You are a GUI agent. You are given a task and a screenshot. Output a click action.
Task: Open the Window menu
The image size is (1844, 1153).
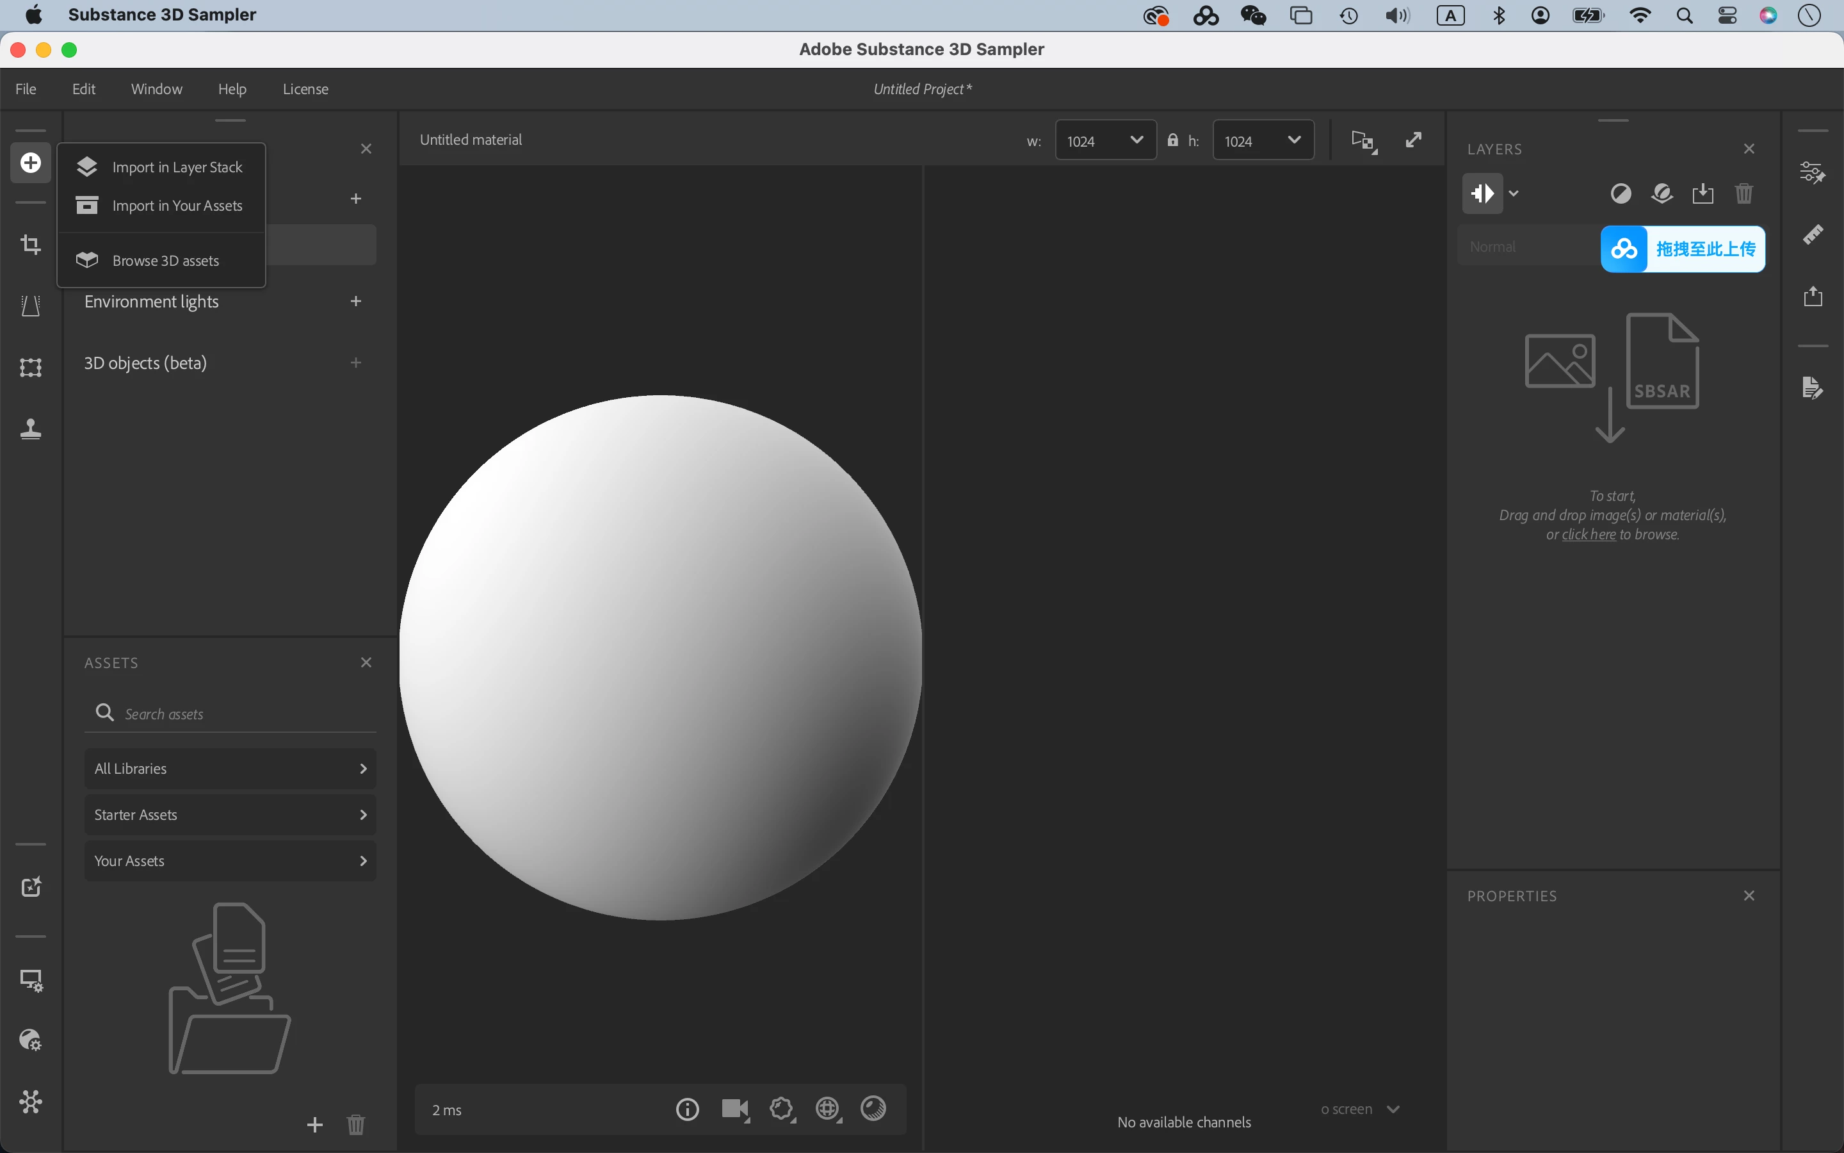[x=156, y=89]
